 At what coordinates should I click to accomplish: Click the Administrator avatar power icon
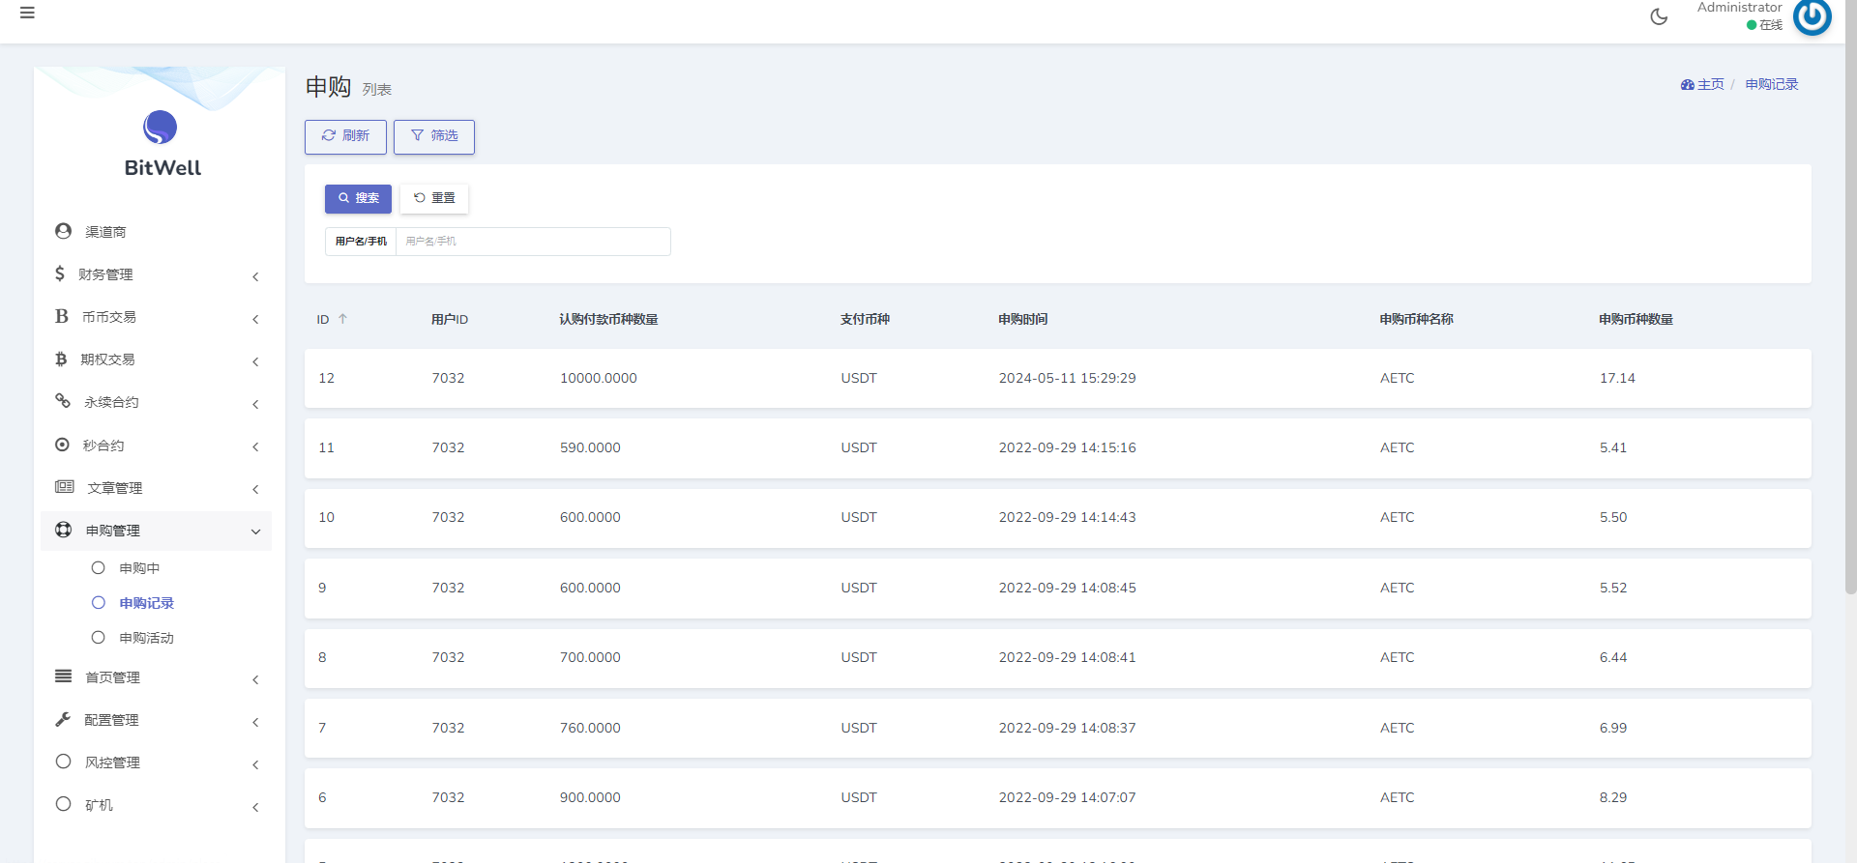(x=1812, y=16)
